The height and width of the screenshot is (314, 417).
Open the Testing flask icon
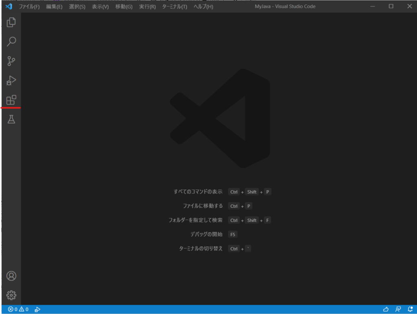click(11, 120)
